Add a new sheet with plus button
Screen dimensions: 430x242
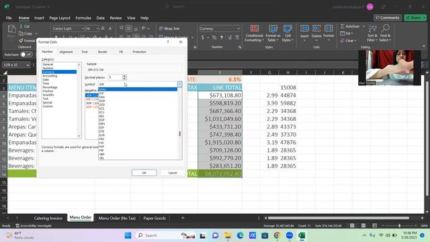[183, 218]
